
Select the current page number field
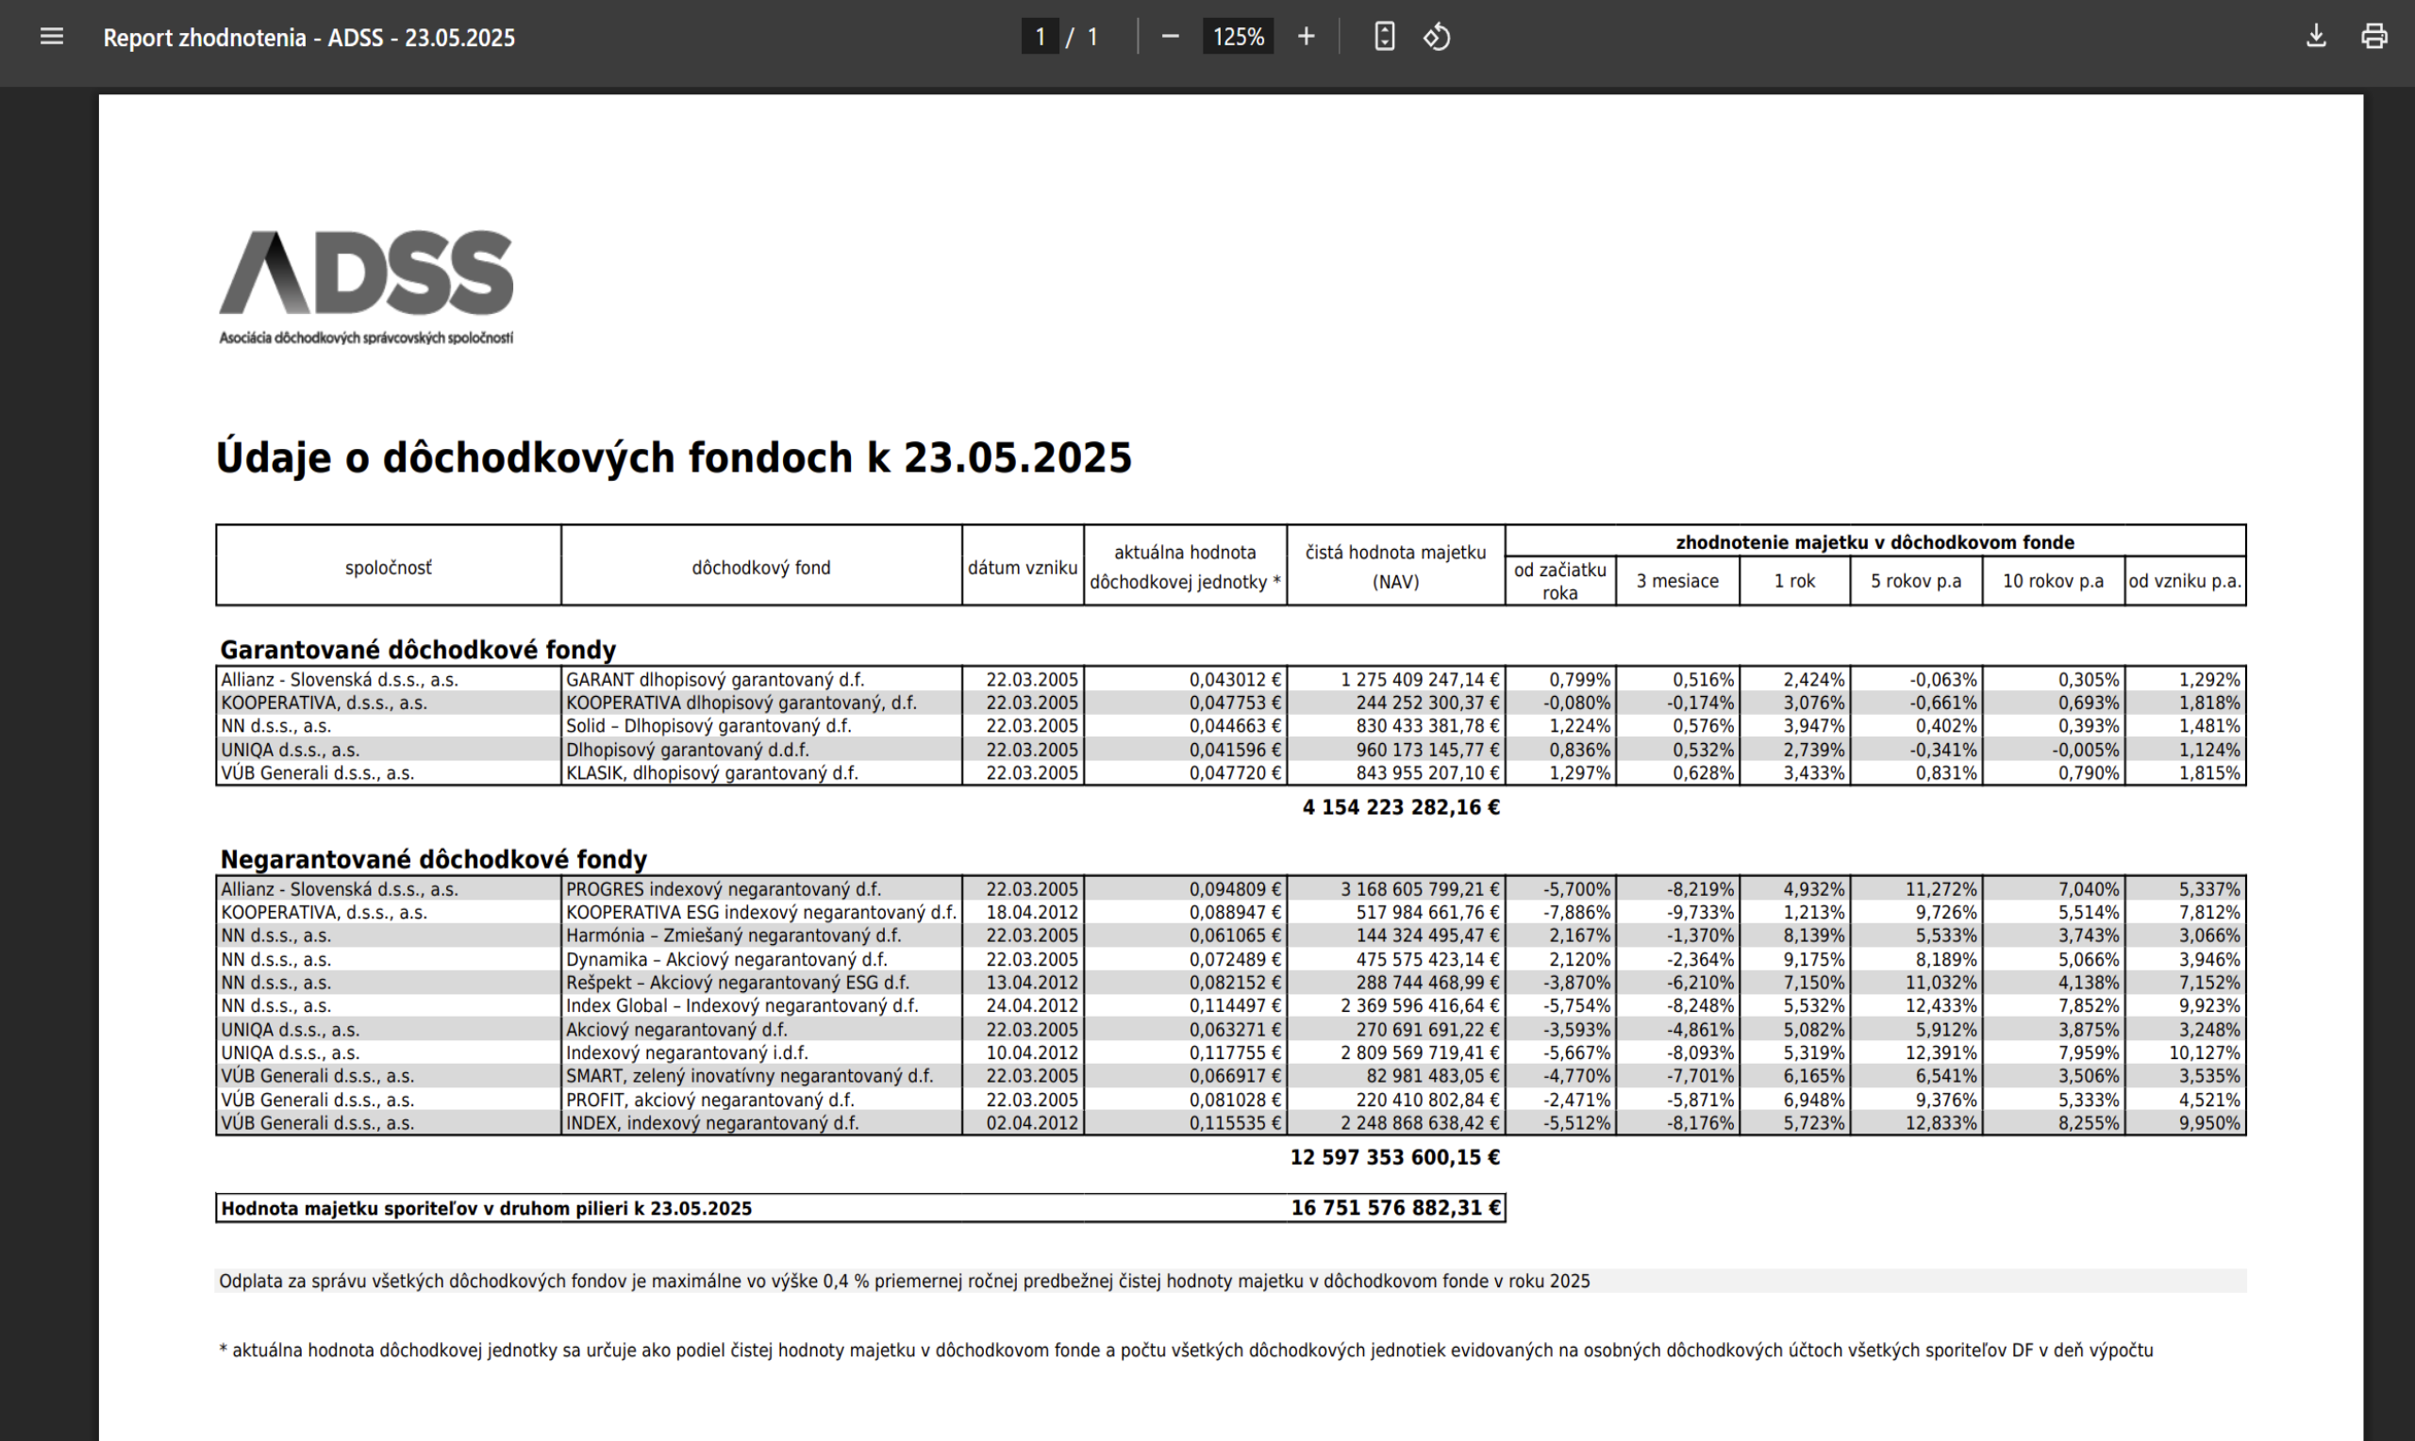click(1040, 37)
